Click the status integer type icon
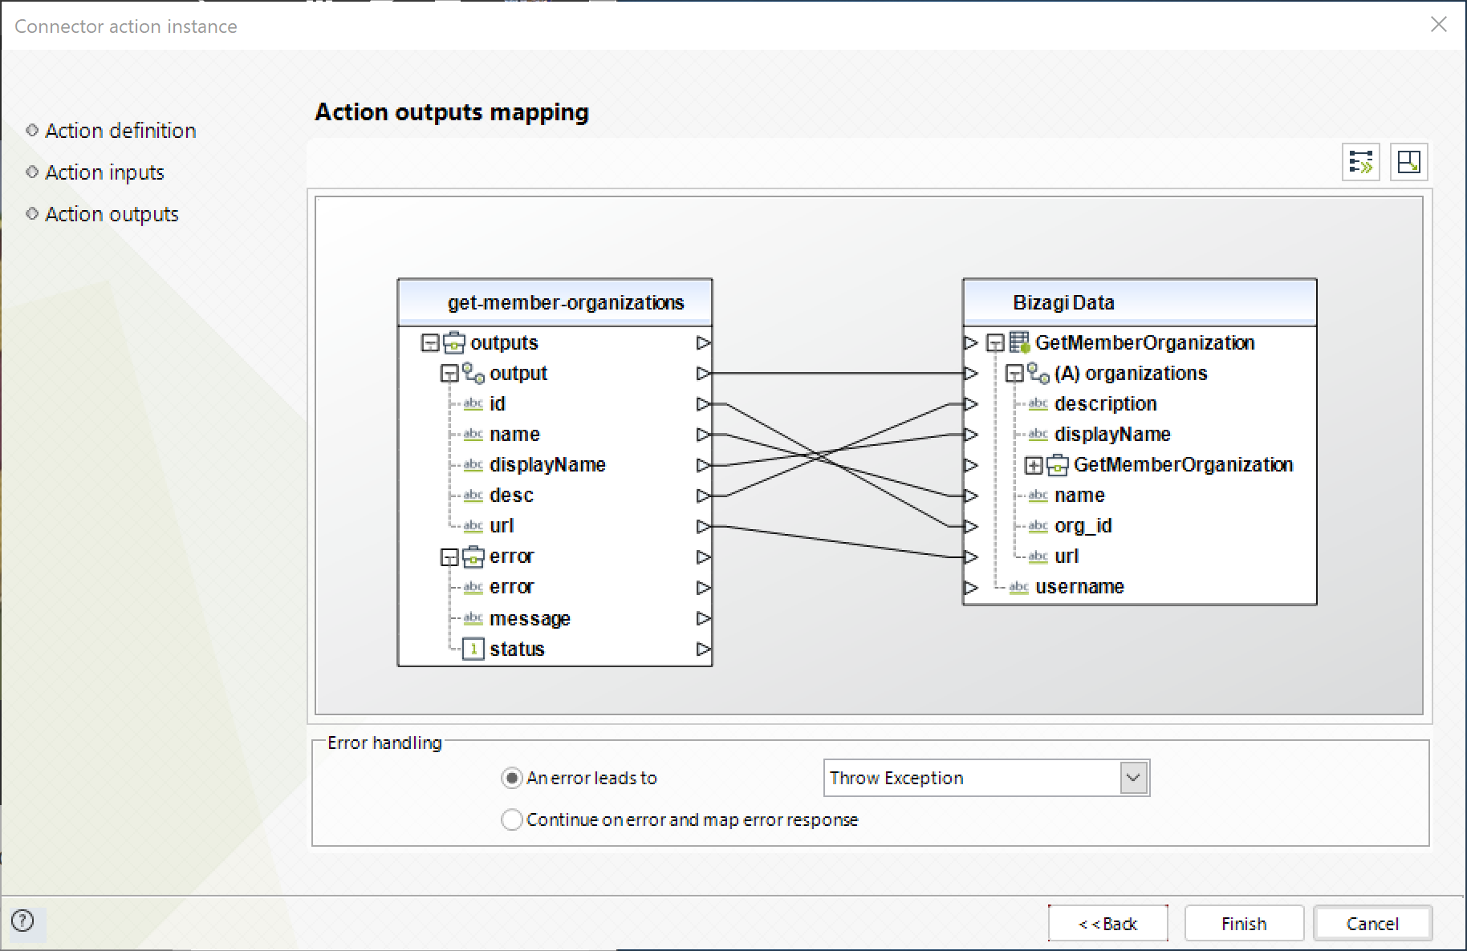 473,649
